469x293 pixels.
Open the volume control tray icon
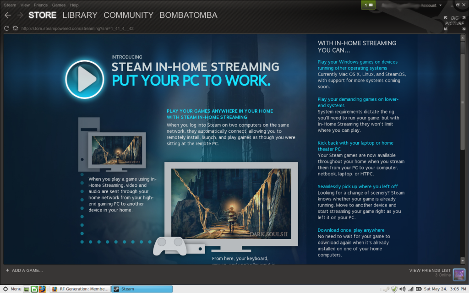[x=403, y=289]
